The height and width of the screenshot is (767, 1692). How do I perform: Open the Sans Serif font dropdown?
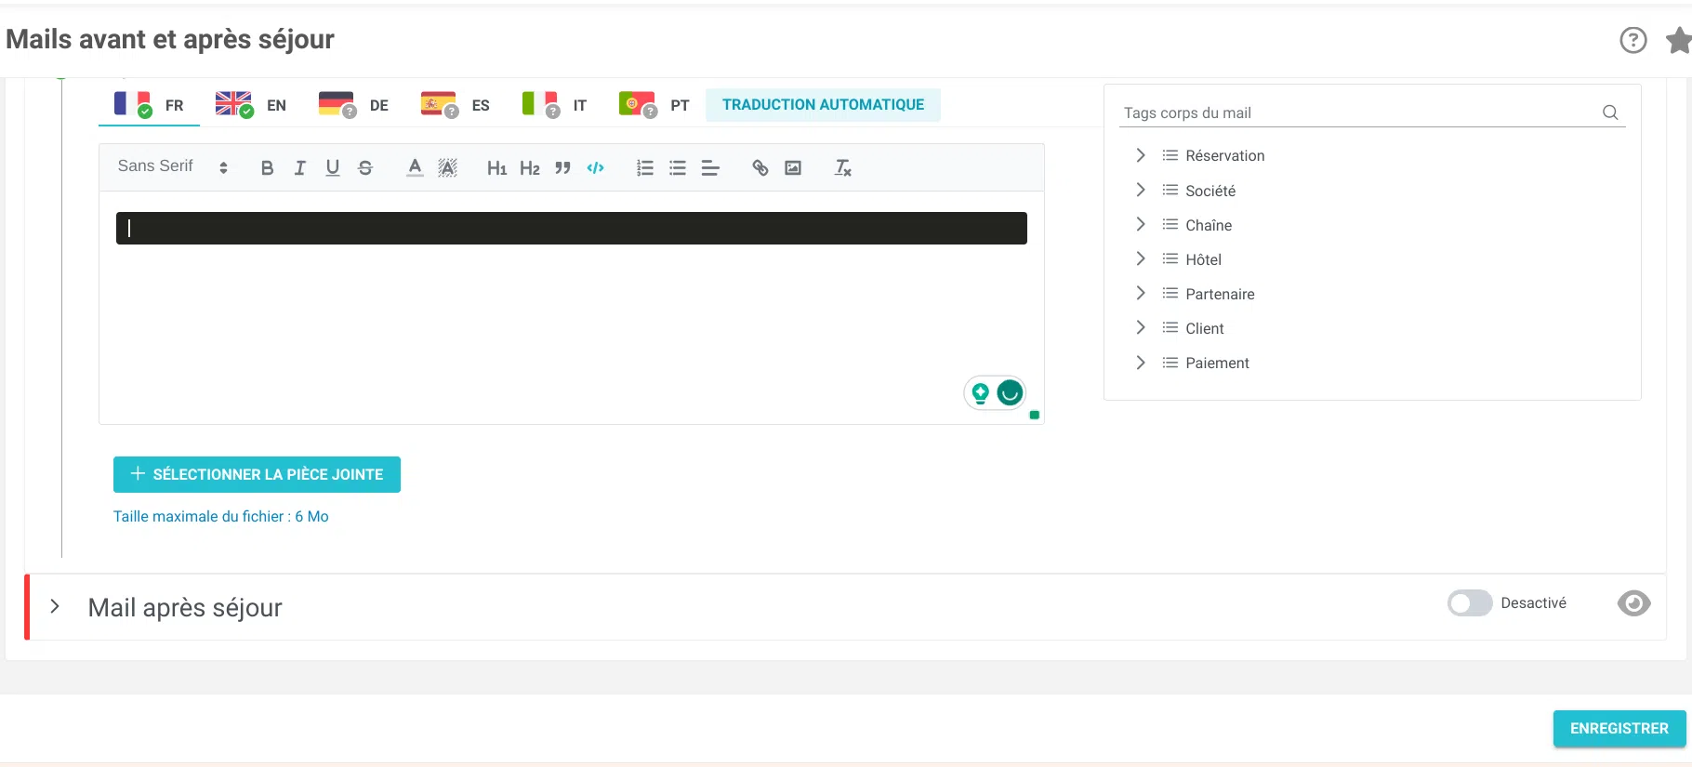[173, 166]
